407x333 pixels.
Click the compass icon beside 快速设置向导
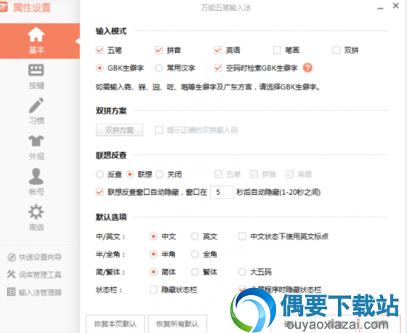pyautogui.click(x=12, y=257)
